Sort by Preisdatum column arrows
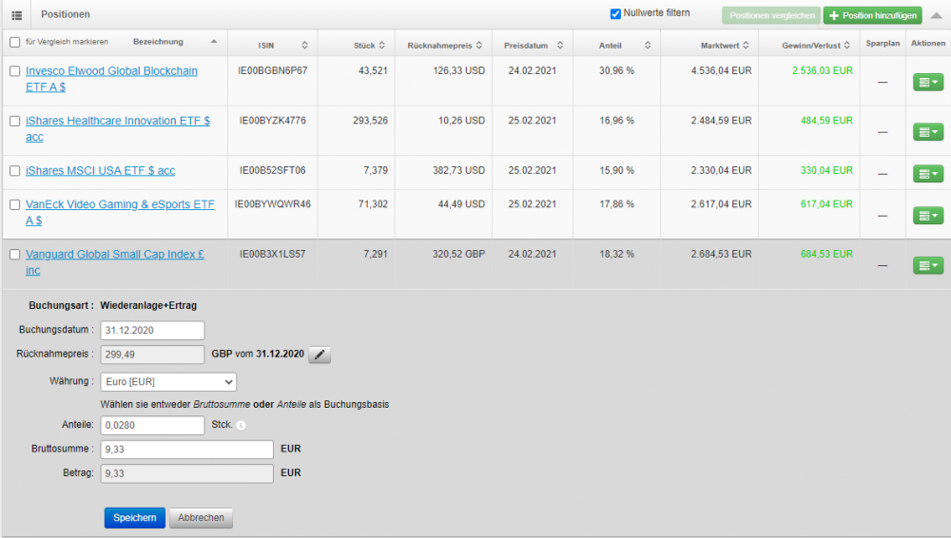This screenshot has height=538, width=951. [560, 45]
